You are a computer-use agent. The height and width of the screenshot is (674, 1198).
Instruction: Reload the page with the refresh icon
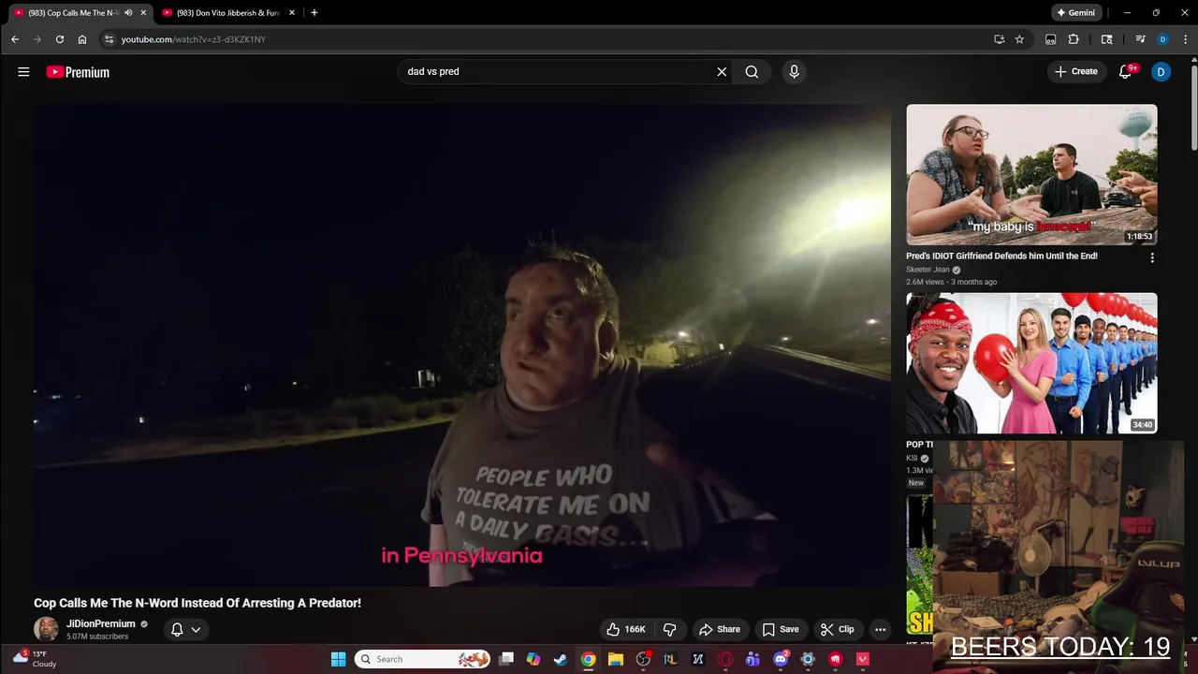pos(60,39)
